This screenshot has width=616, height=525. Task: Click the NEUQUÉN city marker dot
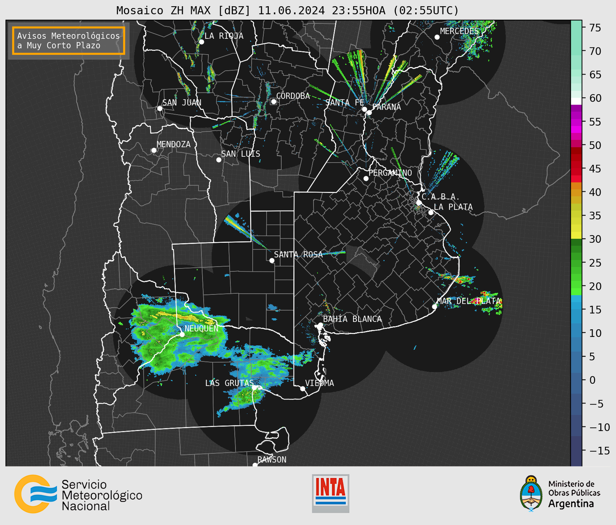(182, 334)
